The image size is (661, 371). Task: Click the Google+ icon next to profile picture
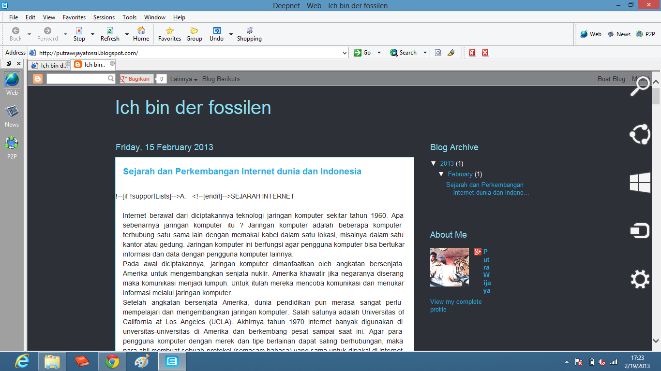[477, 252]
